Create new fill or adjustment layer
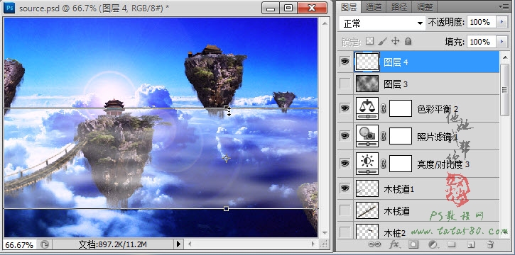 [433, 244]
